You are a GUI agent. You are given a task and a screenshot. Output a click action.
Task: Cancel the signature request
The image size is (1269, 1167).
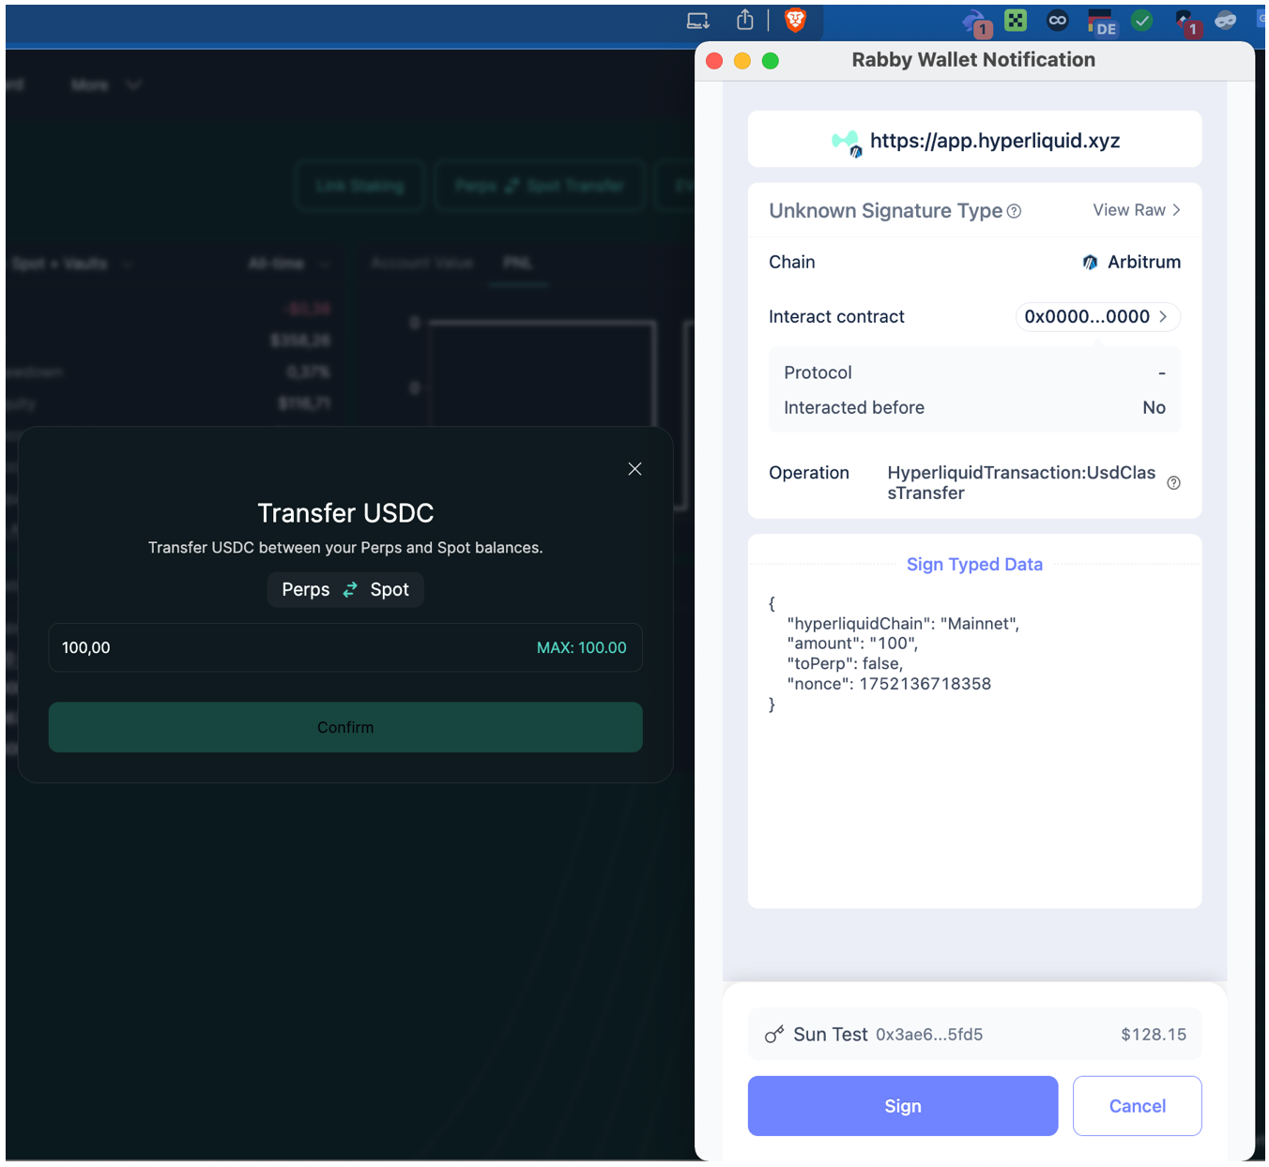coord(1137,1106)
